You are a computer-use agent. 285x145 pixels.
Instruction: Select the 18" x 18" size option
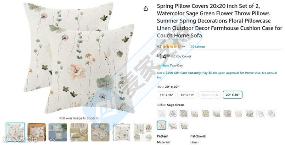(x=187, y=95)
